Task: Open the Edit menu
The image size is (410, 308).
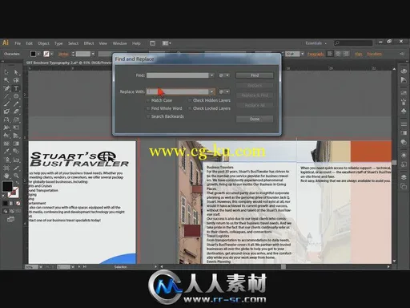Action: (x=29, y=43)
